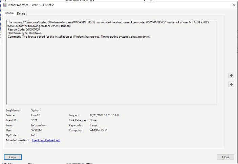
Task: Copy the event details to clipboard
Action: pyautogui.click(x=13, y=157)
